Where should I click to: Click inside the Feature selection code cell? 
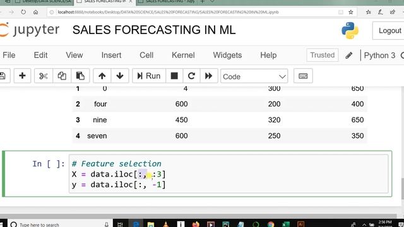click(x=229, y=174)
